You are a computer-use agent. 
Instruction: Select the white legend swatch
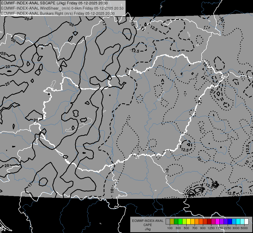(x=246, y=222)
